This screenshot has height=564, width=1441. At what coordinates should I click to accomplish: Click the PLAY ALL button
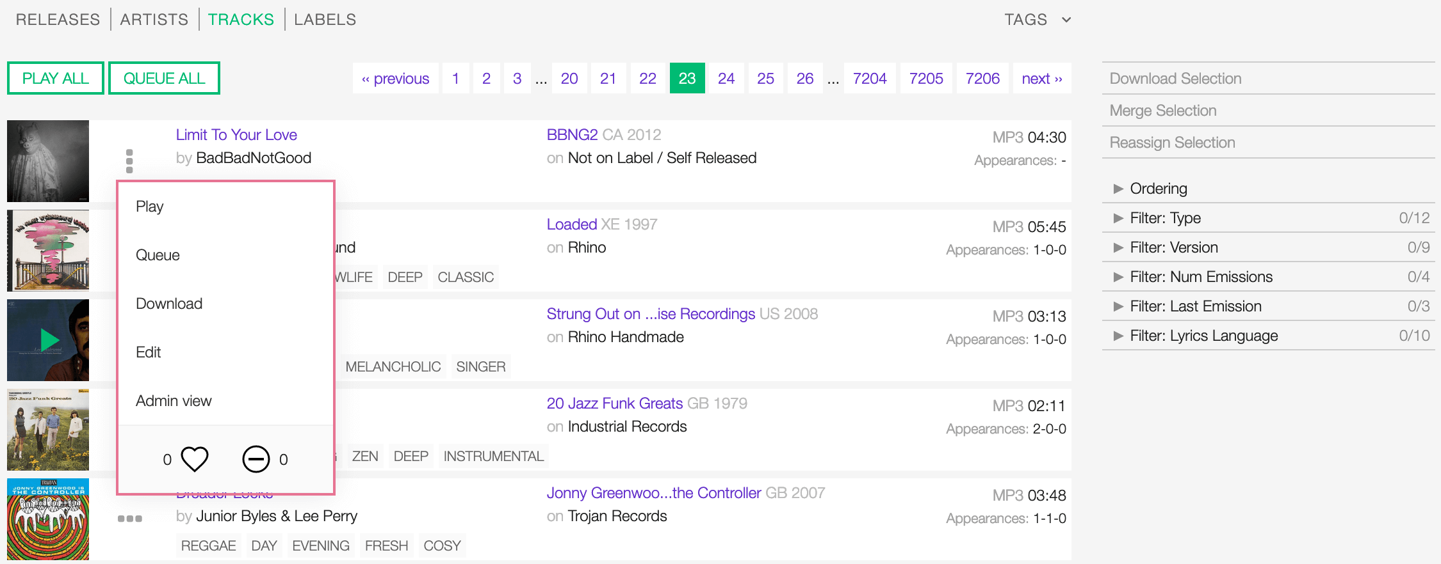click(x=56, y=78)
